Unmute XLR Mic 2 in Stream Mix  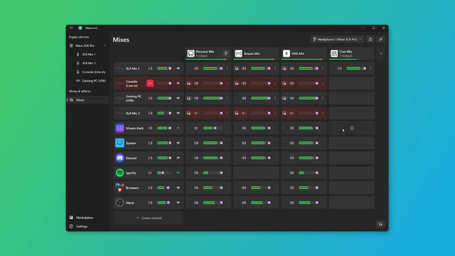point(244,113)
